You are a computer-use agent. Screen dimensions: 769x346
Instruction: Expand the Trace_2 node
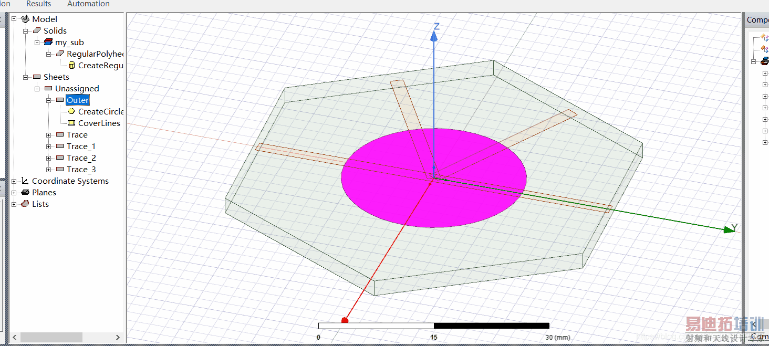(49, 158)
